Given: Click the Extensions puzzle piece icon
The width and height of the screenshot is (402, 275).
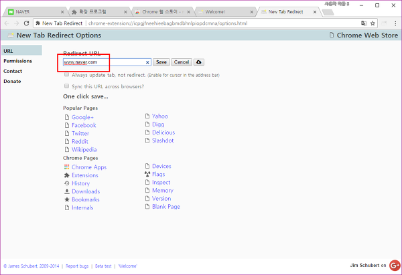Looking at the screenshot, I should pos(66,175).
